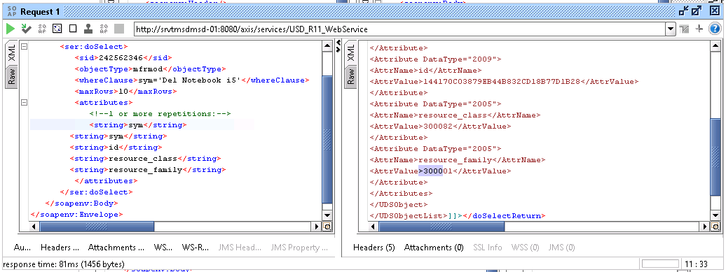Click the request pane horizontal scrollbar thumb
726x272 pixels.
97,227
